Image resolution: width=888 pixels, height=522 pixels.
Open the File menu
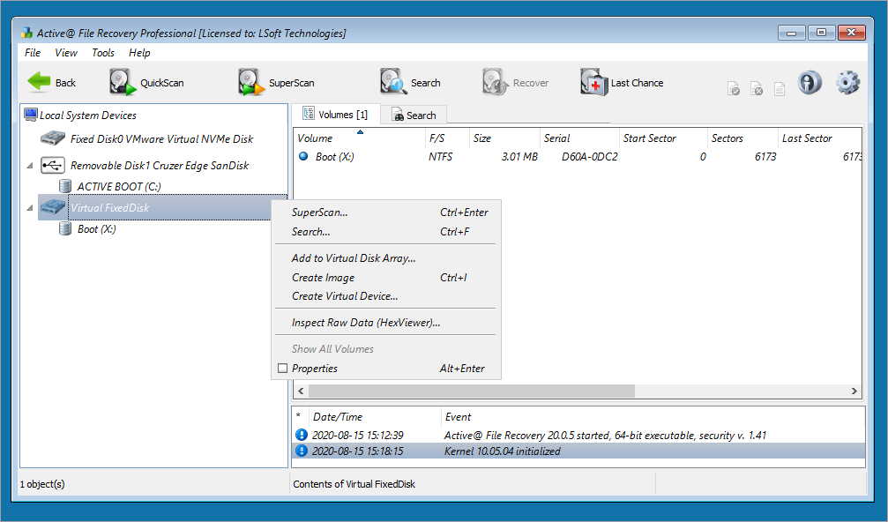(x=33, y=53)
